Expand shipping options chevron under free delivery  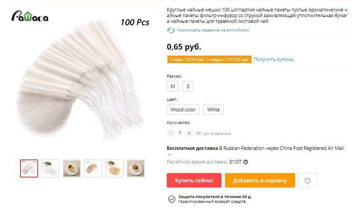(169, 154)
